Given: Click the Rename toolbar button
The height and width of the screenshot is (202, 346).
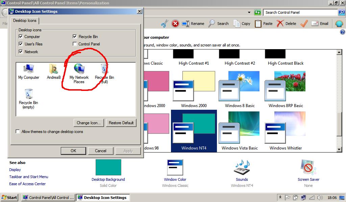Looking at the screenshot, I should pyautogui.click(x=193, y=24).
